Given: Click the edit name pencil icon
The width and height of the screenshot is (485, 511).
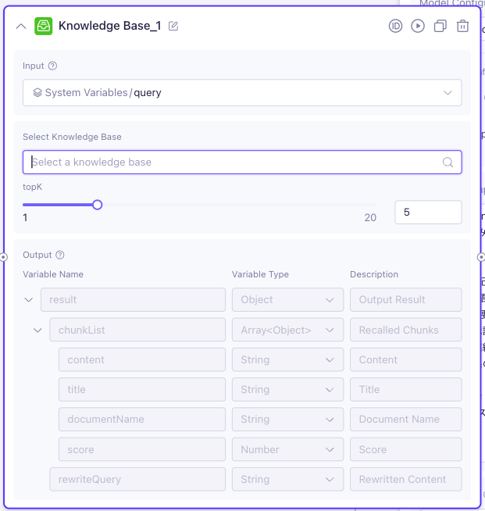Looking at the screenshot, I should coord(173,26).
